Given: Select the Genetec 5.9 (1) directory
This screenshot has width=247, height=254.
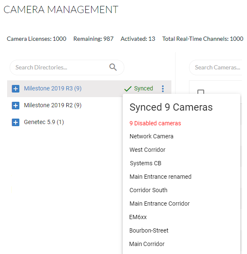Looking at the screenshot, I should [x=44, y=122].
